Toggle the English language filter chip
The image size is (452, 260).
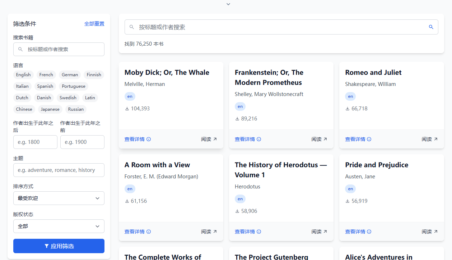(23, 75)
